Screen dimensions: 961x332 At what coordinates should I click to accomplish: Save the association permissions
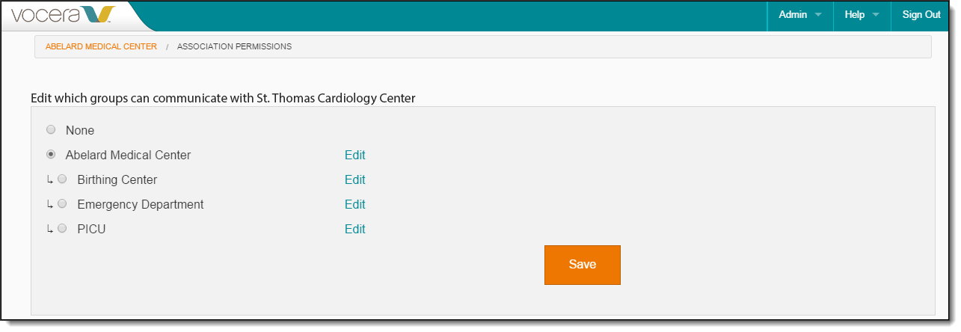[x=583, y=265]
